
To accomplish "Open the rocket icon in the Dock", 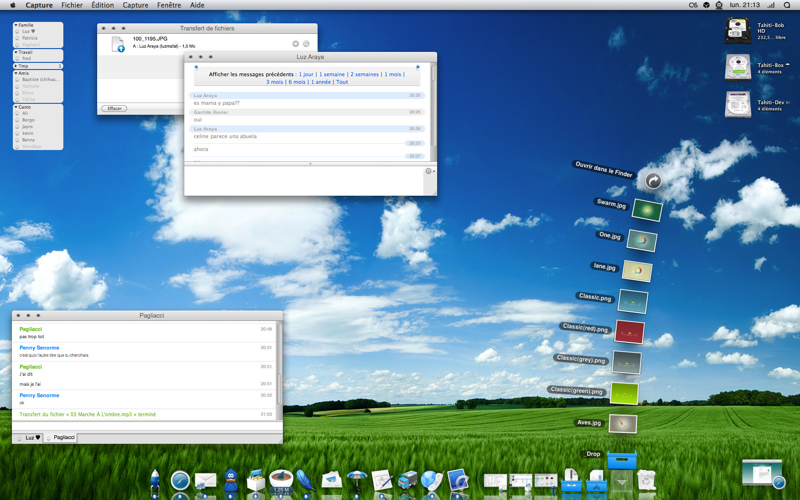I will 155,480.
